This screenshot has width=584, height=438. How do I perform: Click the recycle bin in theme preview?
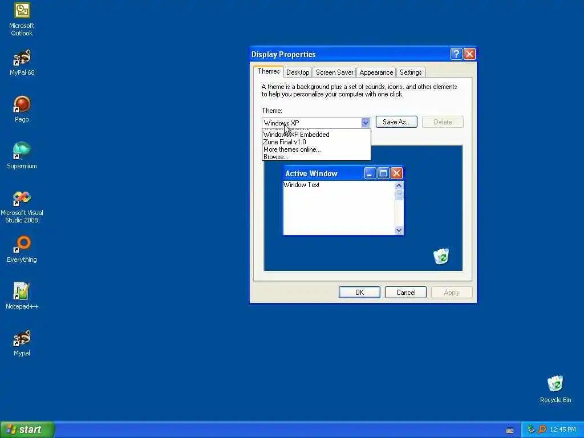441,256
